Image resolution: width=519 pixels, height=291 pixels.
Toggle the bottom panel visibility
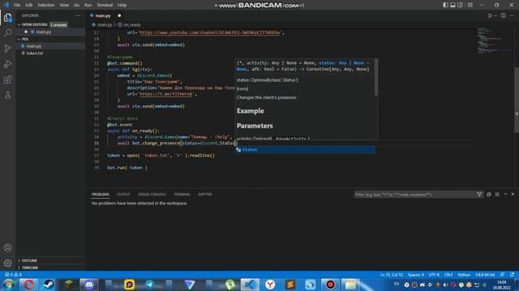453,5
